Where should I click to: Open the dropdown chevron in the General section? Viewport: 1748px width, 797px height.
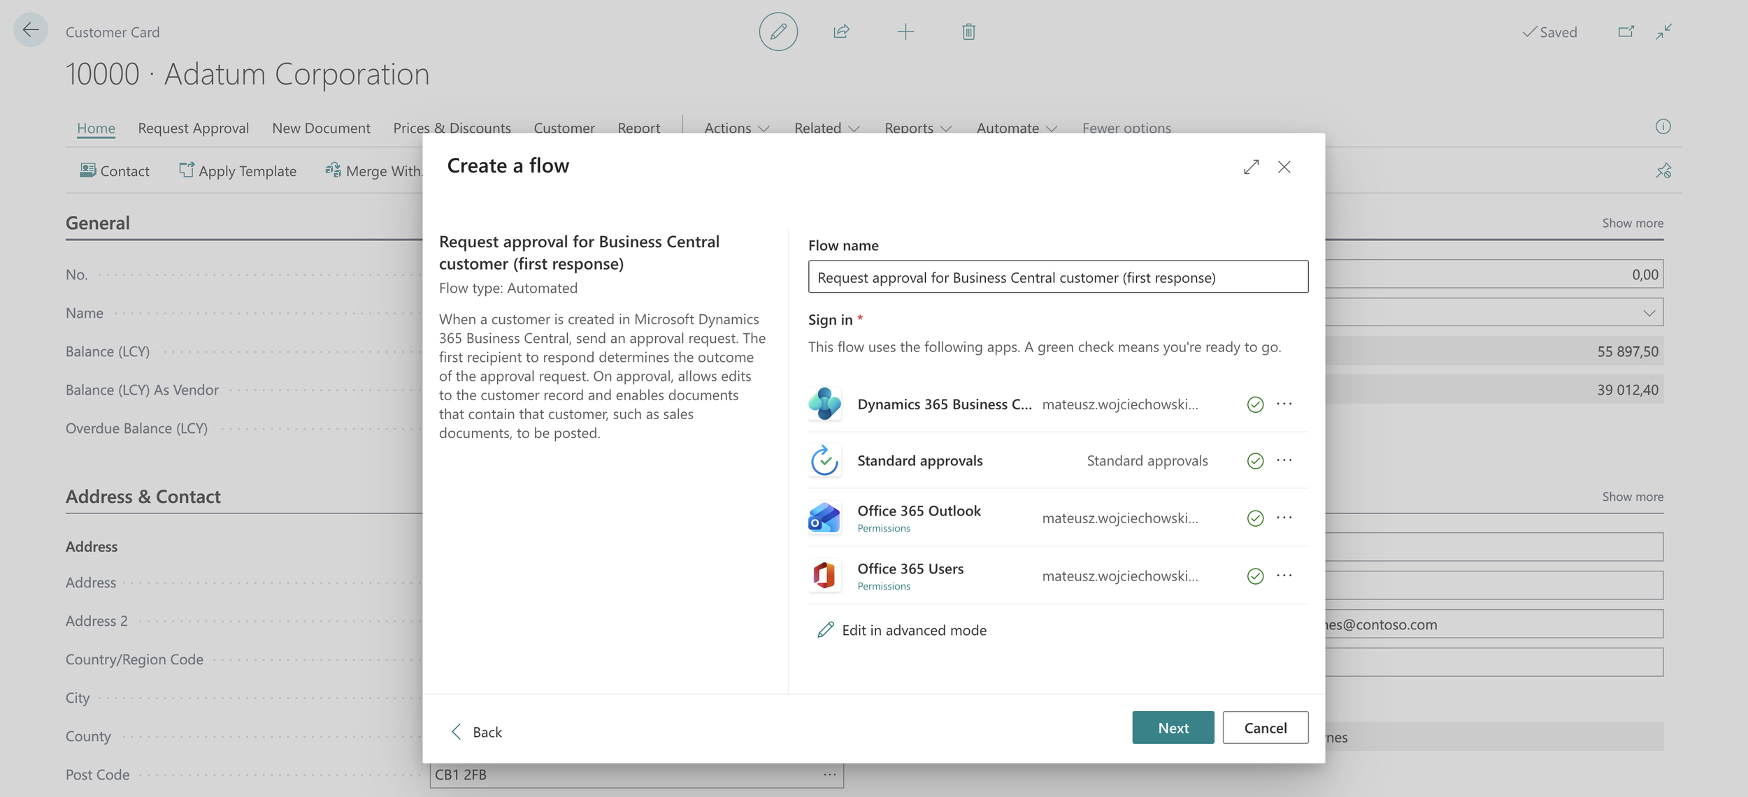[x=1649, y=313]
